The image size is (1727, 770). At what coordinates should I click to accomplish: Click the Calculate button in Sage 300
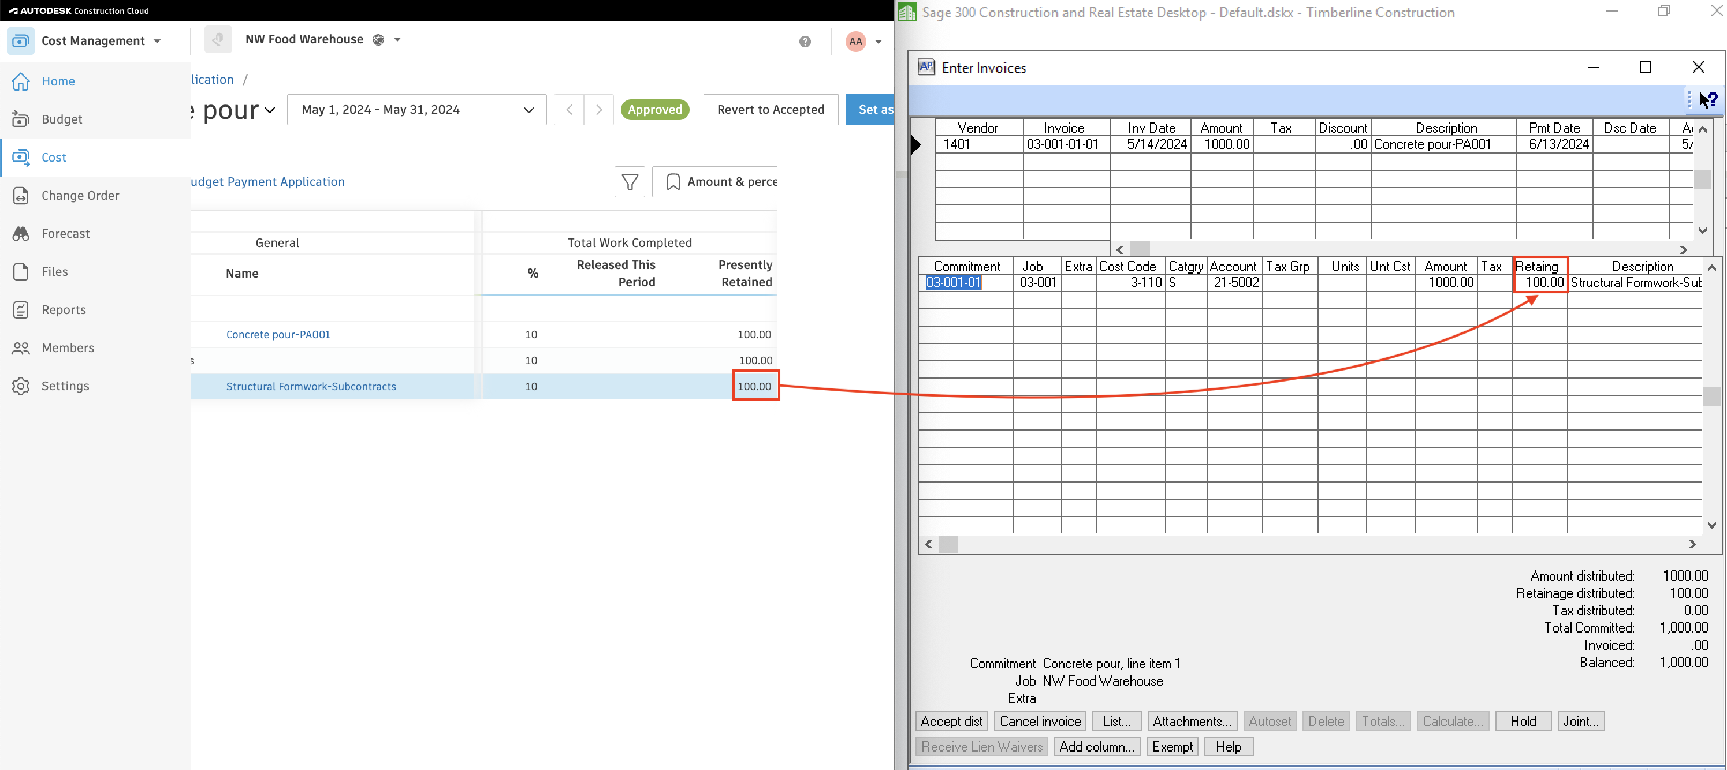pyautogui.click(x=1450, y=720)
